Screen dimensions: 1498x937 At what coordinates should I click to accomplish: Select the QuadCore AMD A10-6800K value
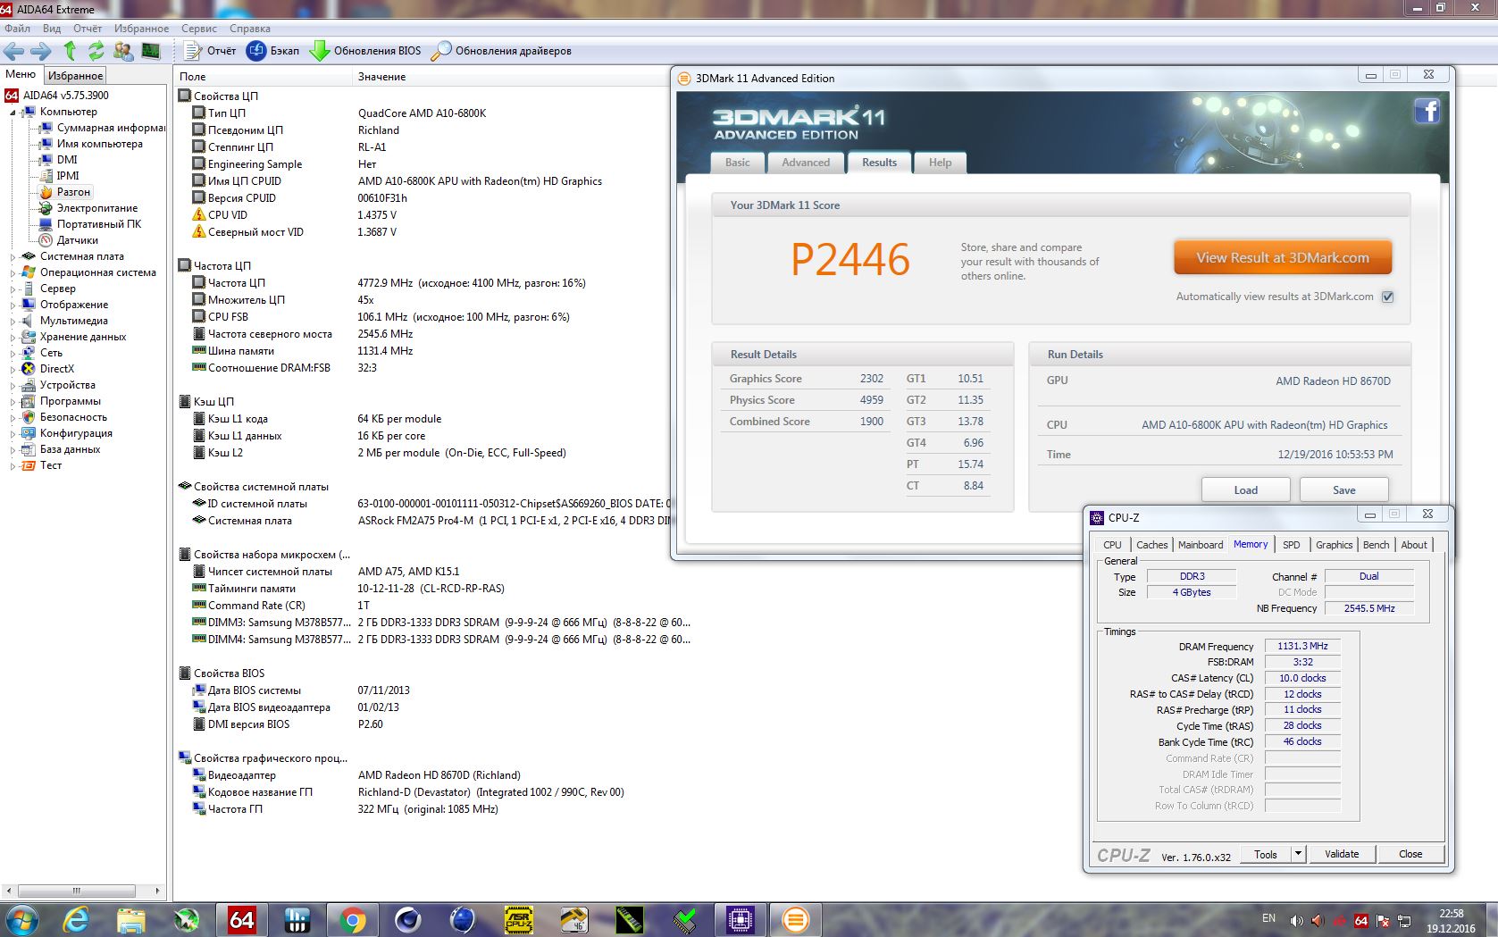[x=423, y=113]
